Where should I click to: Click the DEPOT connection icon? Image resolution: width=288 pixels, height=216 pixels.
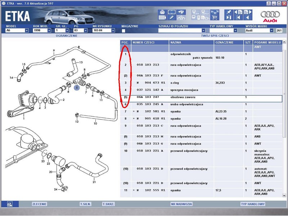point(205,12)
